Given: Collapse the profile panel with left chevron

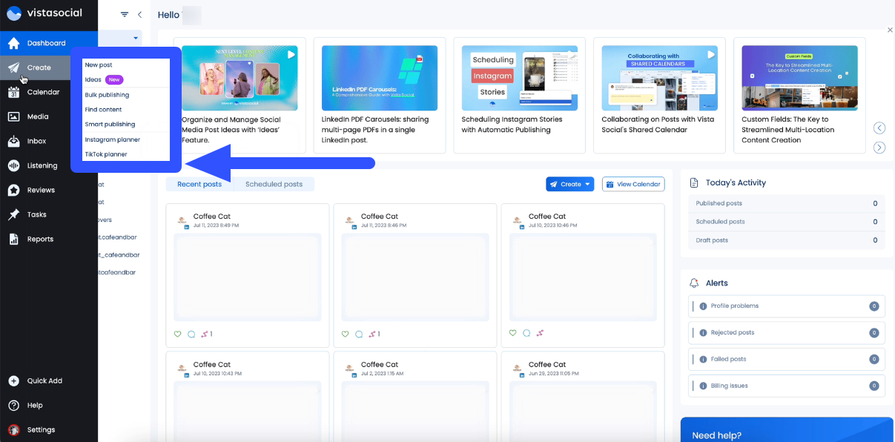Looking at the screenshot, I should (x=139, y=15).
